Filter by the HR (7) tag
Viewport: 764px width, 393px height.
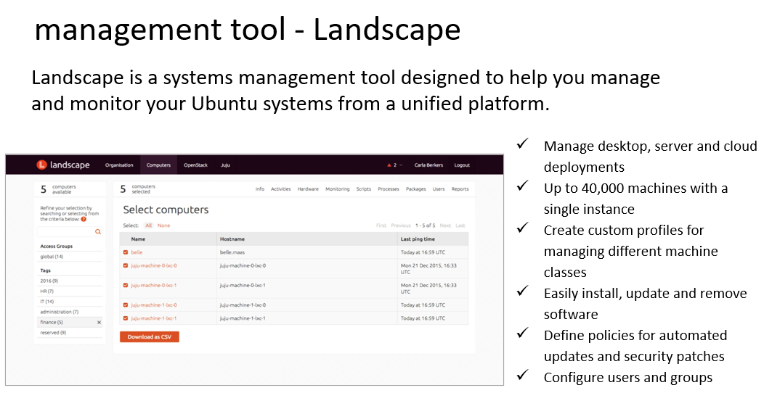tap(46, 291)
